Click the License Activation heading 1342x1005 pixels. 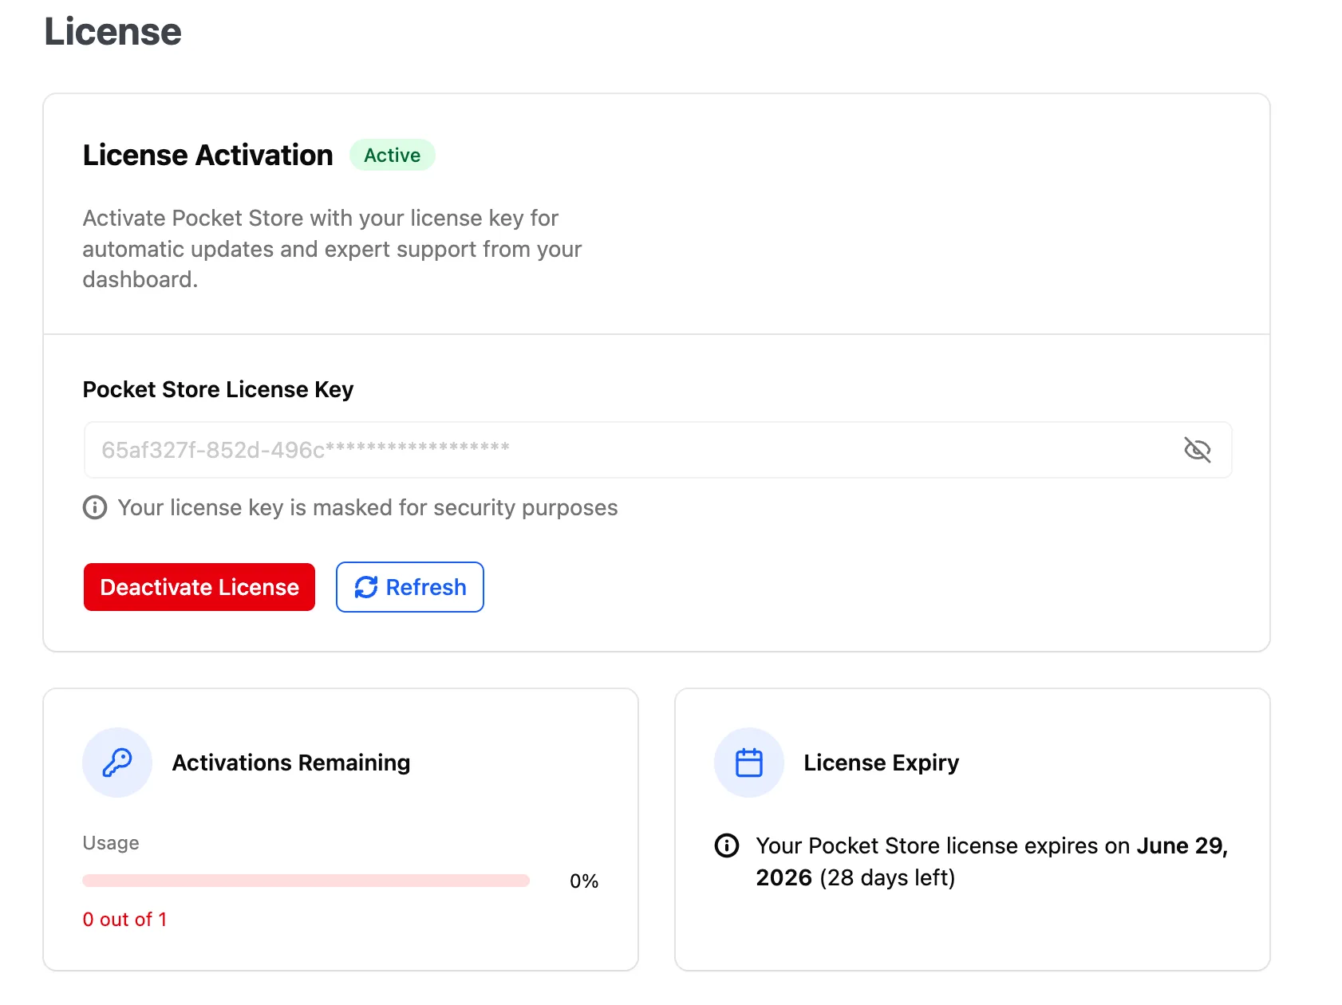click(x=208, y=155)
